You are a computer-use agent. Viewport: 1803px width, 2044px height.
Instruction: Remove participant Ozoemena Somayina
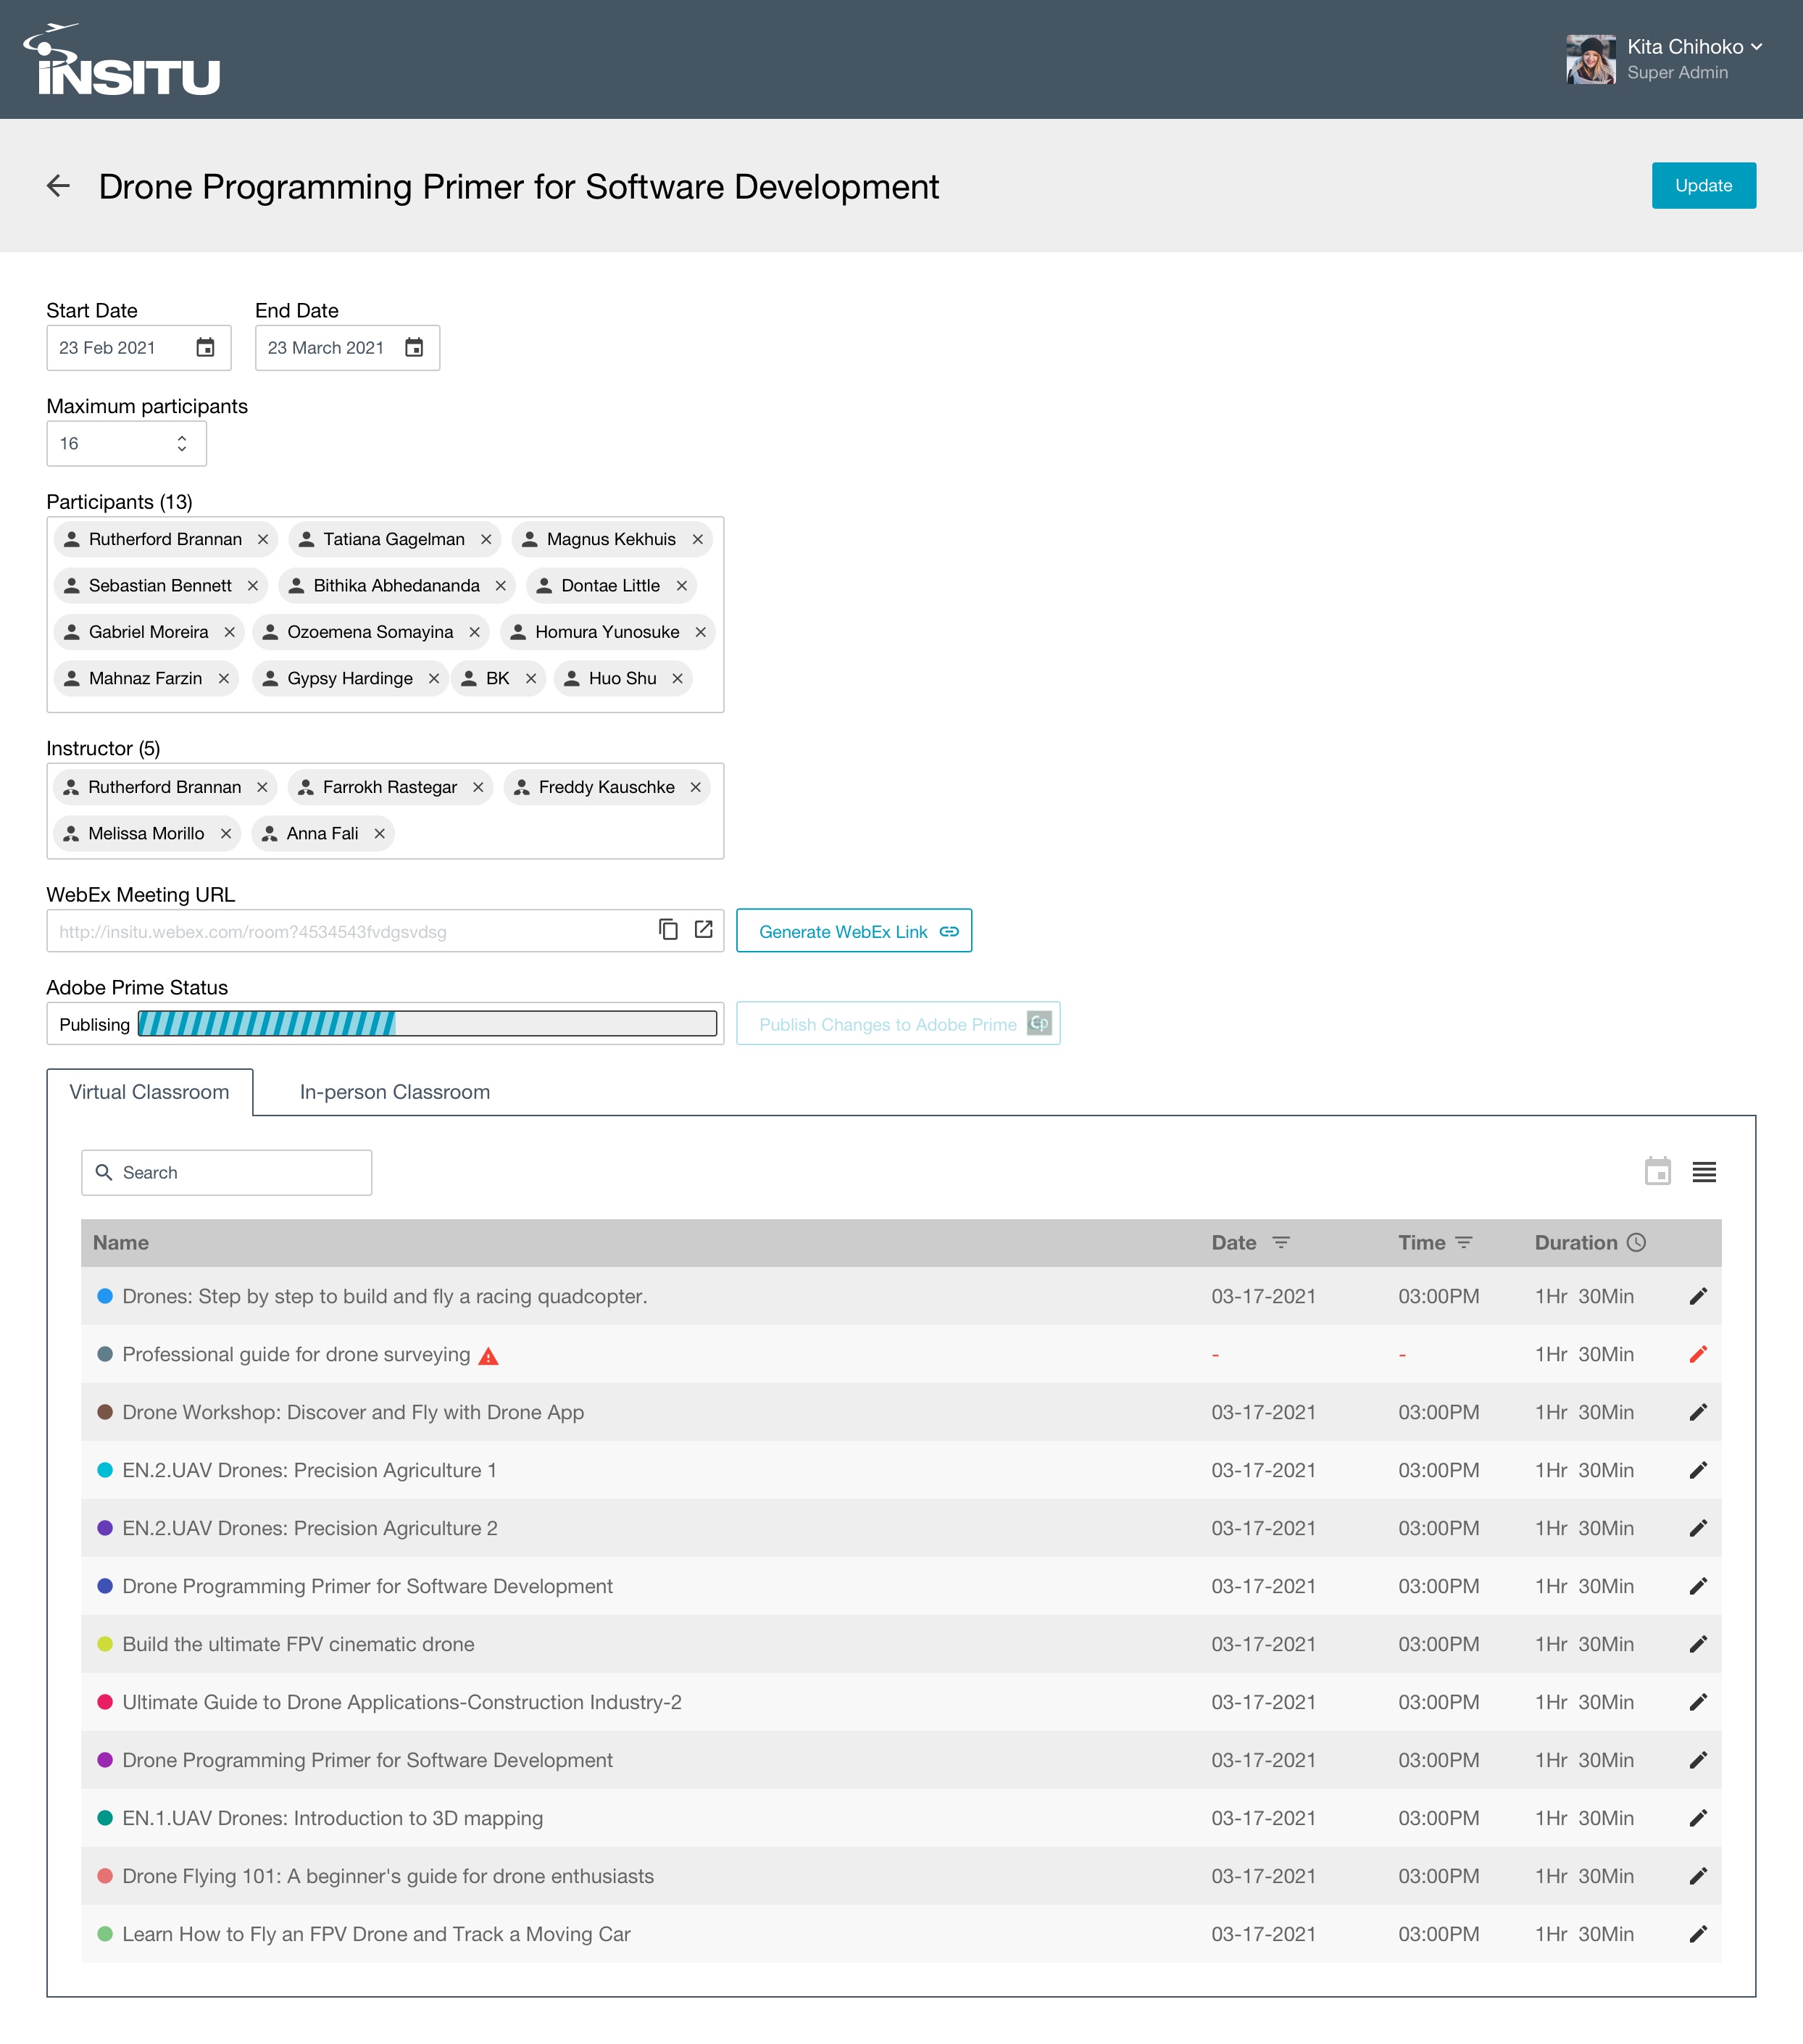[475, 632]
